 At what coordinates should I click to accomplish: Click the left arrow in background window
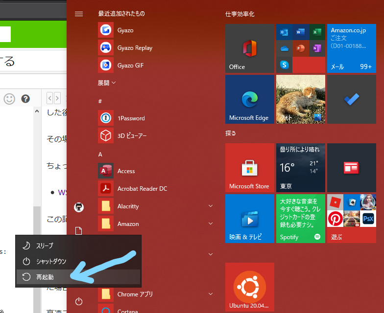(50, 98)
